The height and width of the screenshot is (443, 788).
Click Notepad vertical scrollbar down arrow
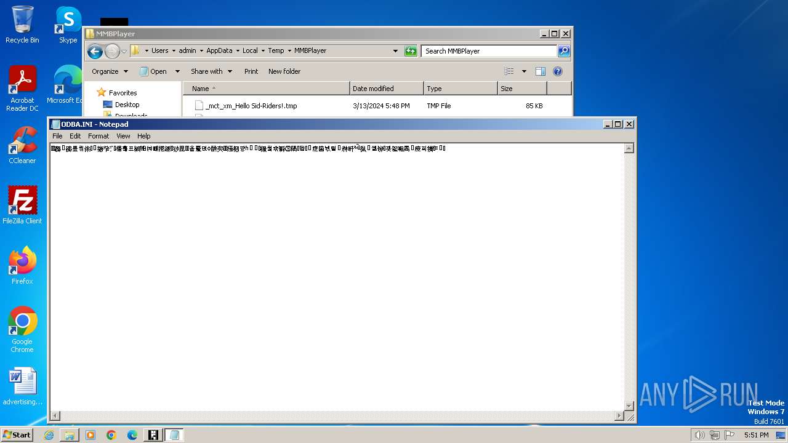point(629,406)
